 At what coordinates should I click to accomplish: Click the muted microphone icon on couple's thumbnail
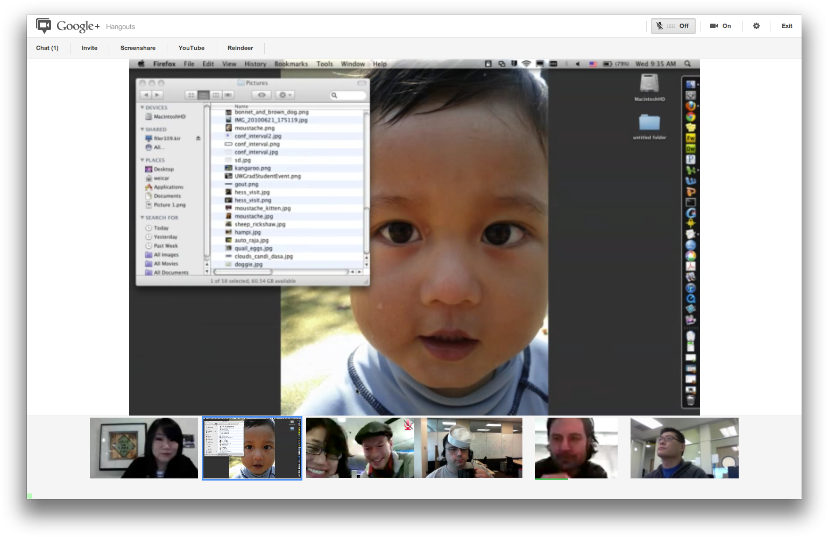408,425
